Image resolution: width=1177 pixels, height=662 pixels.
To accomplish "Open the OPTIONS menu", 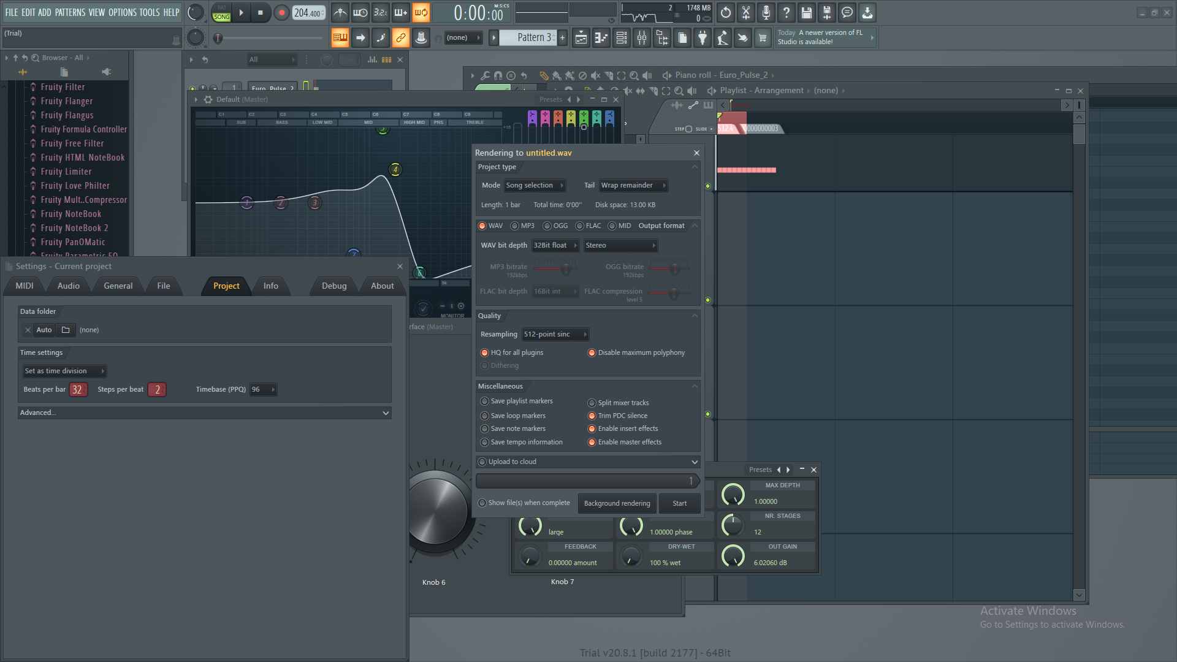I will pos(123,12).
